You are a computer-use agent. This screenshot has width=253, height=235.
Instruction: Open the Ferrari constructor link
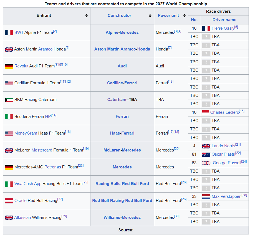[x=122, y=117]
